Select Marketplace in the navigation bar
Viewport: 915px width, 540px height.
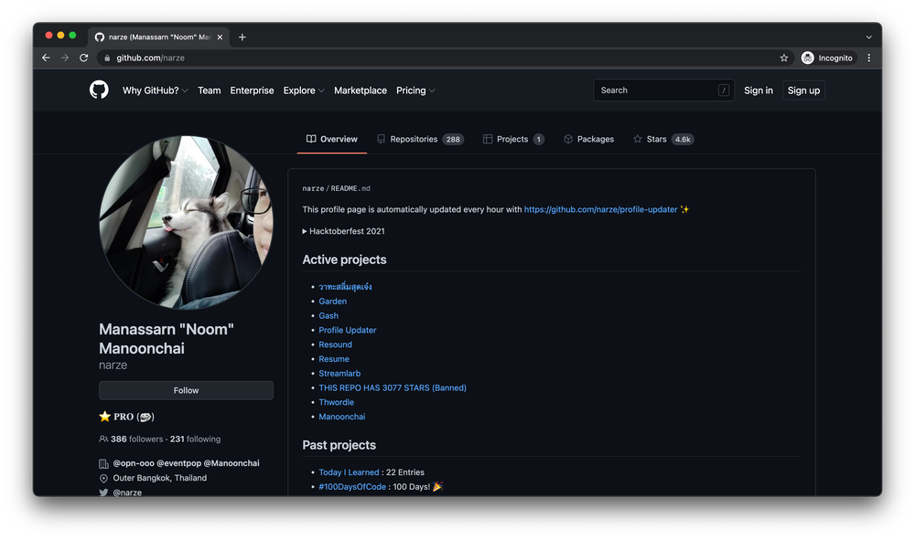pos(360,90)
